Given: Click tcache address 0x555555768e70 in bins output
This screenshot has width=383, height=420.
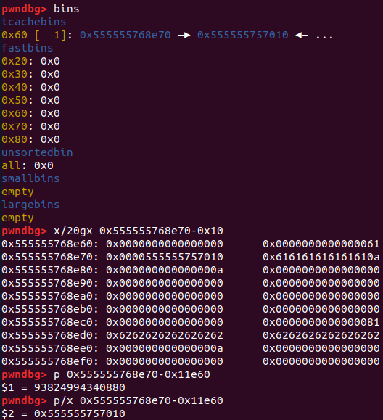Looking at the screenshot, I should pos(125,35).
